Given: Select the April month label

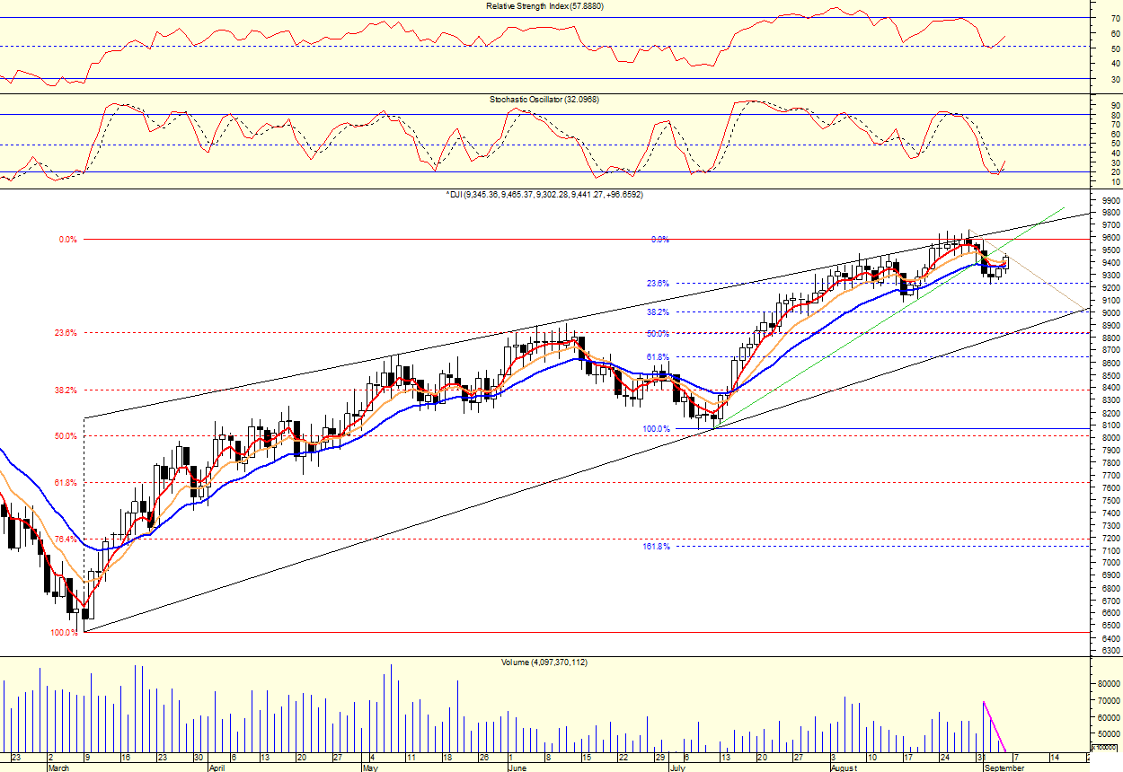Looking at the screenshot, I should coord(217,768).
